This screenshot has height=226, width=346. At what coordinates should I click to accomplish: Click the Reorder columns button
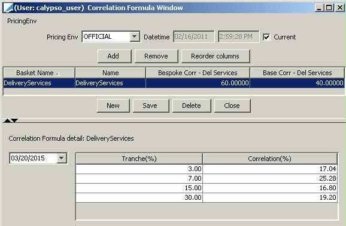point(216,56)
